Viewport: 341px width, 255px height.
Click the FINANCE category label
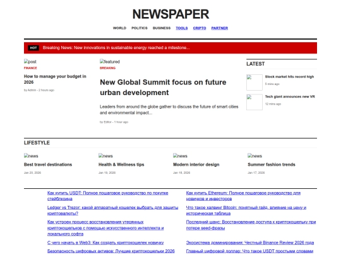[30, 68]
